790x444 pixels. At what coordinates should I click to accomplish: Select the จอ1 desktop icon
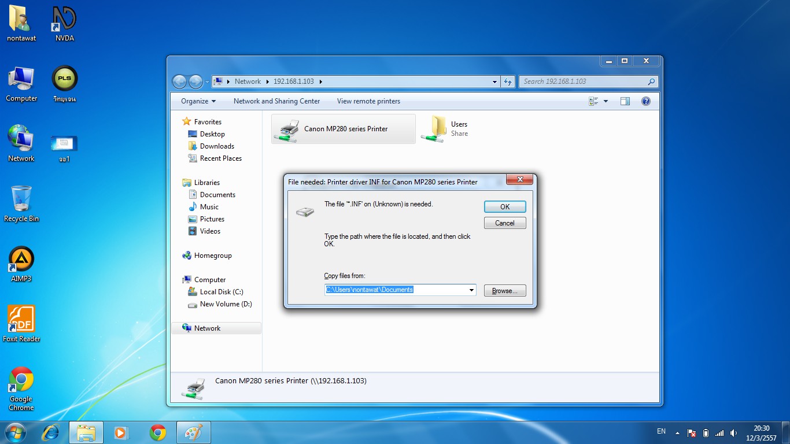click(x=64, y=149)
